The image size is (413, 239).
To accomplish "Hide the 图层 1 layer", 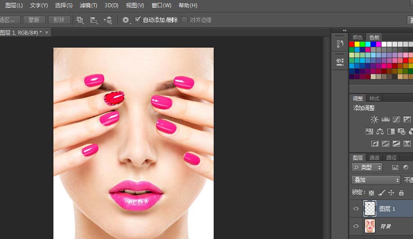I will click(356, 208).
